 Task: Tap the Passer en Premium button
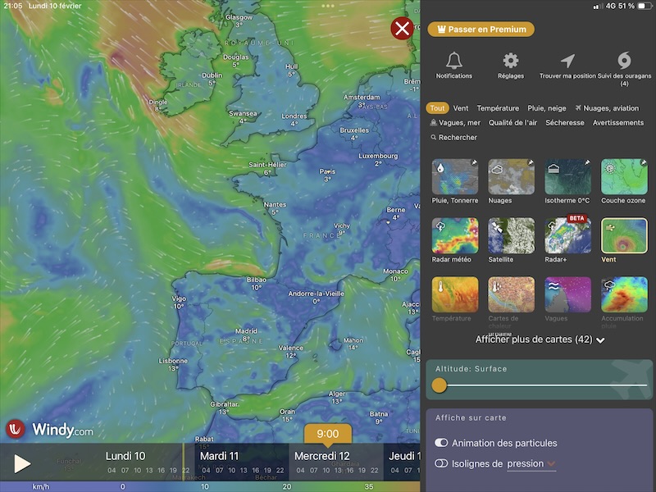[481, 30]
